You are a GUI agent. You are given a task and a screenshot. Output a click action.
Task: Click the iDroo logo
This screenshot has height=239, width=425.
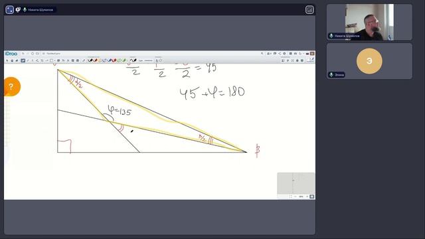11,54
